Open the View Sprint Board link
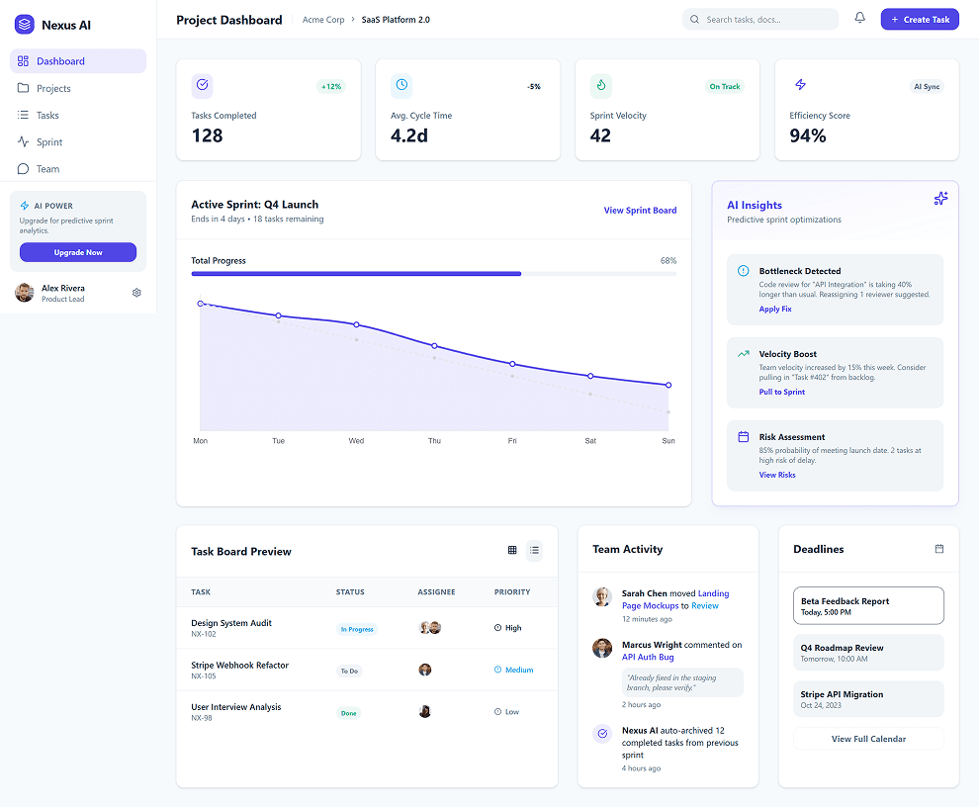 [x=640, y=211]
